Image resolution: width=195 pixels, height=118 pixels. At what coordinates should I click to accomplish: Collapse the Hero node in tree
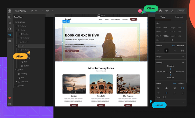[x=17, y=46]
